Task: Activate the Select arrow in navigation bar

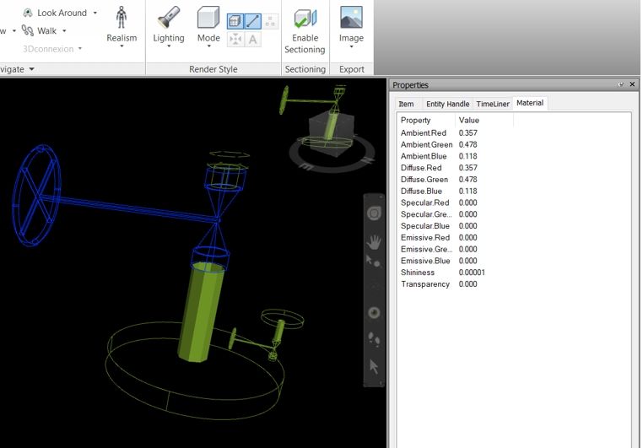Action: [373, 366]
